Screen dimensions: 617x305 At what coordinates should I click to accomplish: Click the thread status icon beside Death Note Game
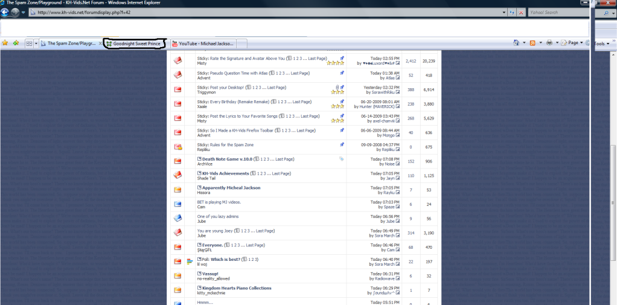click(178, 161)
